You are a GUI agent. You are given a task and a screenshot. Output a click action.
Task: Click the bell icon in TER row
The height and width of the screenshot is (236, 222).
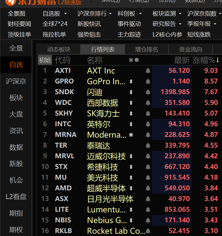click(148, 146)
